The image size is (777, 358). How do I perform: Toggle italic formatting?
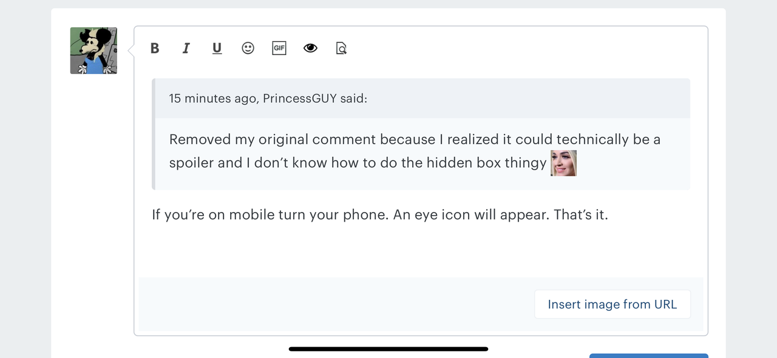(186, 48)
